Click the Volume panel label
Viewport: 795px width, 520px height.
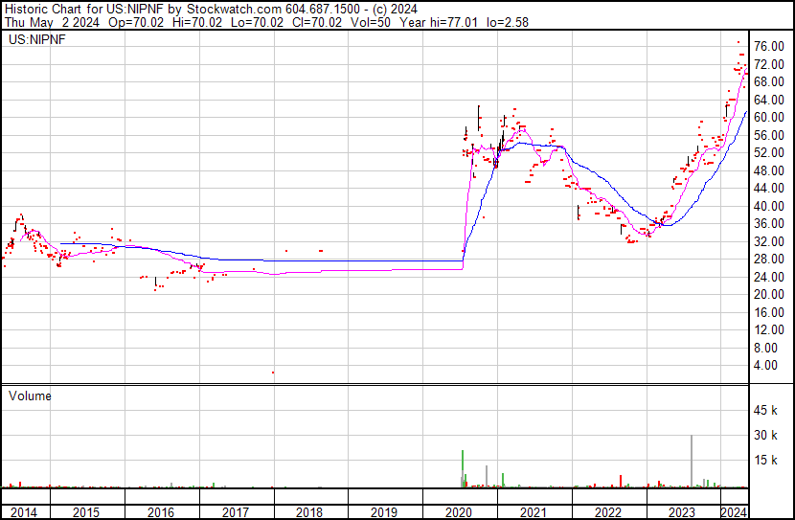click(x=30, y=395)
